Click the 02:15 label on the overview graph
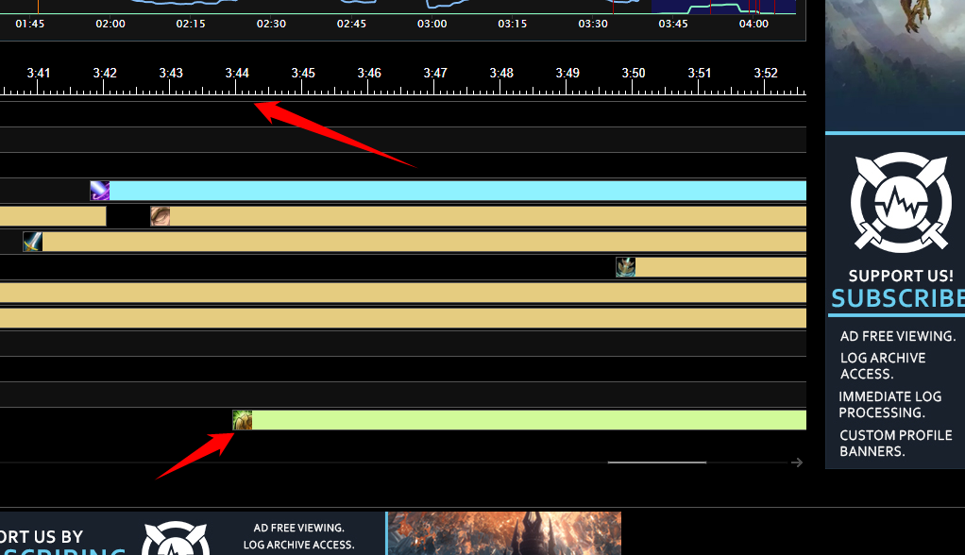This screenshot has width=965, height=555. coord(191,24)
